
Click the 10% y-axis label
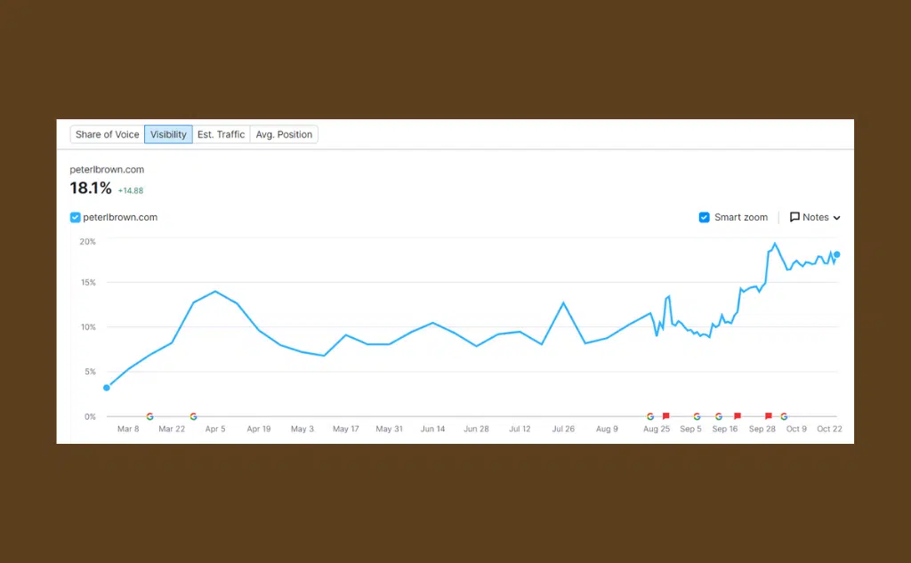pos(88,327)
